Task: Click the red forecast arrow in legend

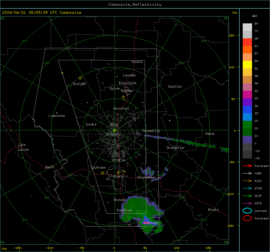Action: pos(247,166)
